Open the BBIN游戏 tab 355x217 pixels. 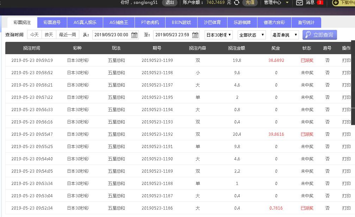point(181,23)
